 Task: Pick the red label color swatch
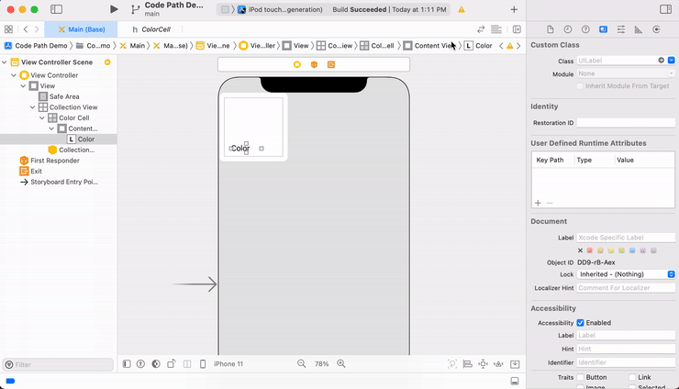click(590, 250)
